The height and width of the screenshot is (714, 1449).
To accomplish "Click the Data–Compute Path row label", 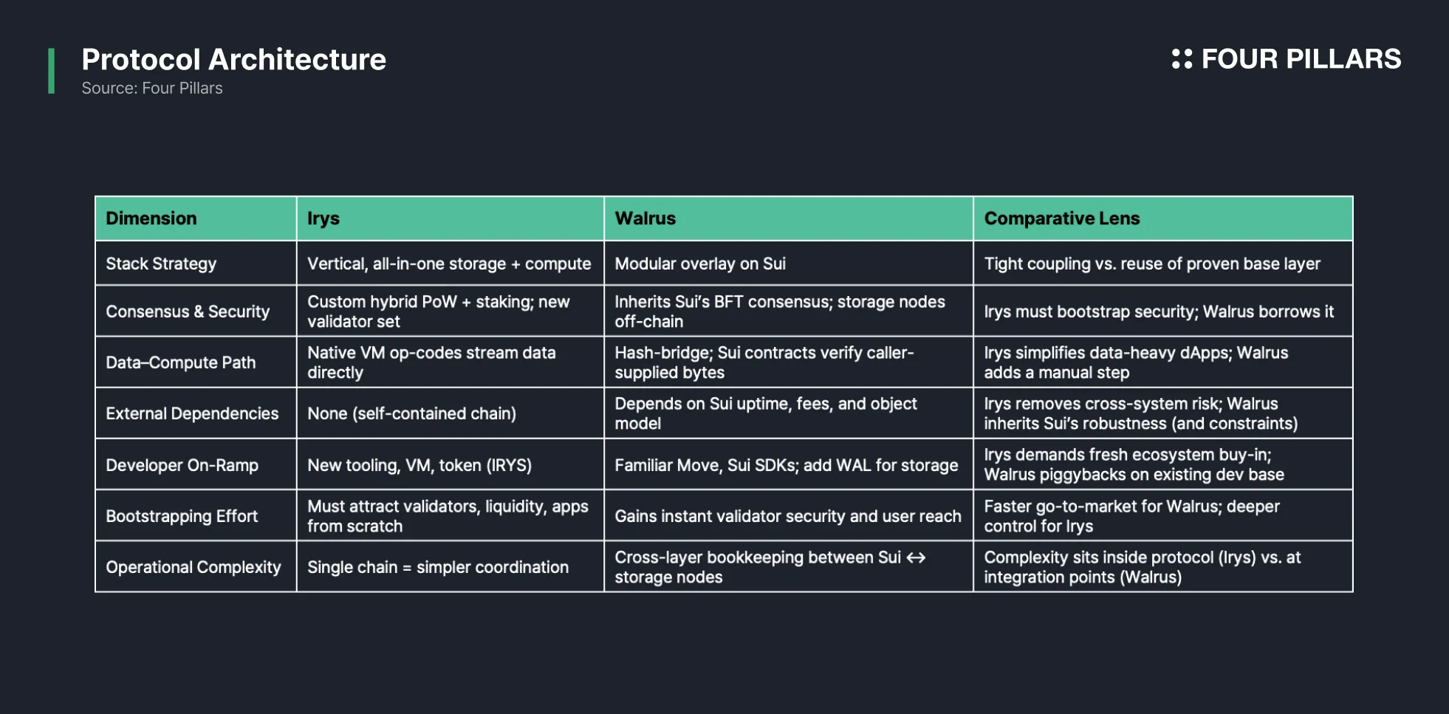I will click(x=181, y=363).
